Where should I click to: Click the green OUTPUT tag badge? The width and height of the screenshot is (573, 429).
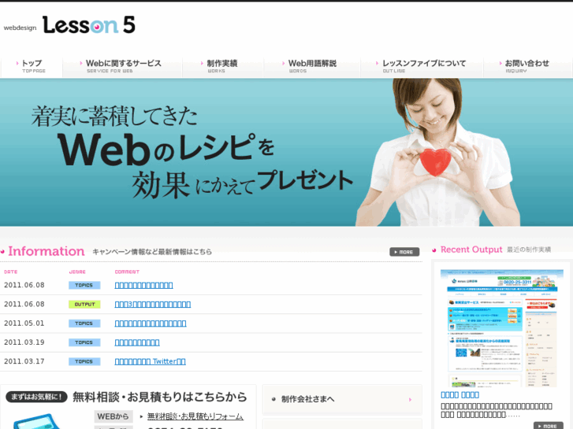[84, 304]
